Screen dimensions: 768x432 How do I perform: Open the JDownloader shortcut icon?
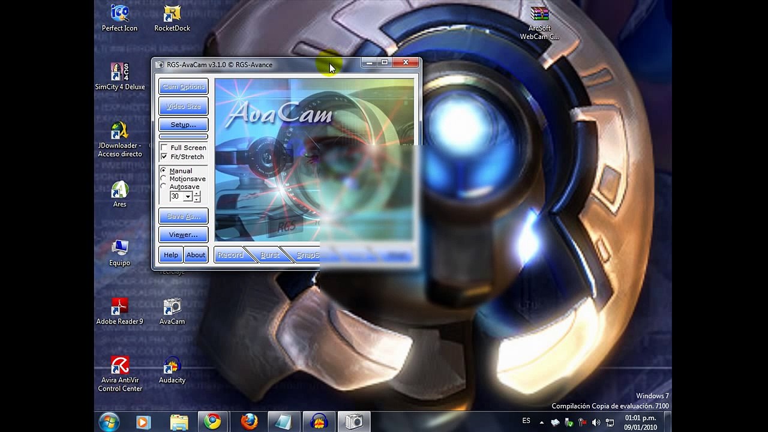coord(119,140)
